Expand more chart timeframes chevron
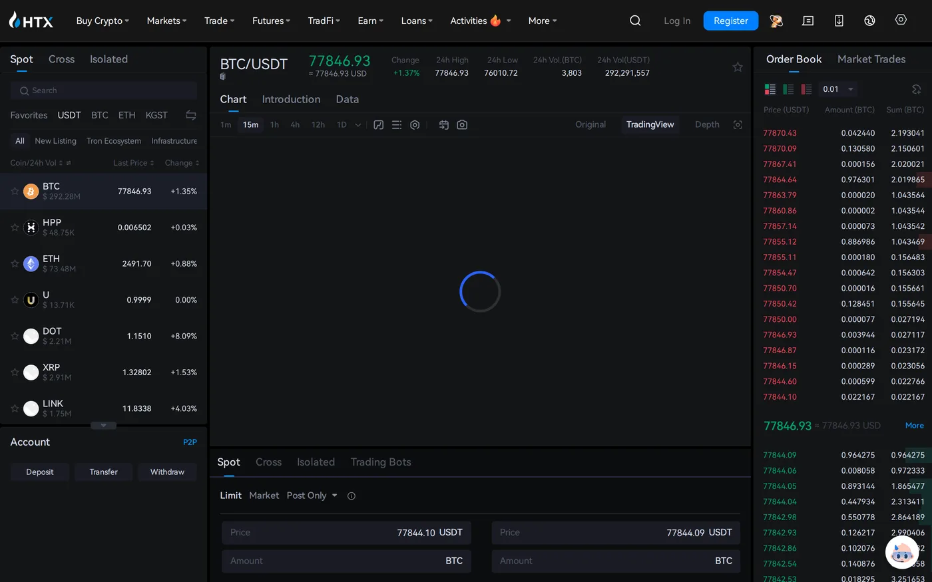932x582 pixels. point(358,124)
